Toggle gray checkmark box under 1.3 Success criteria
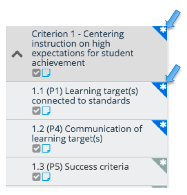 [36, 177]
